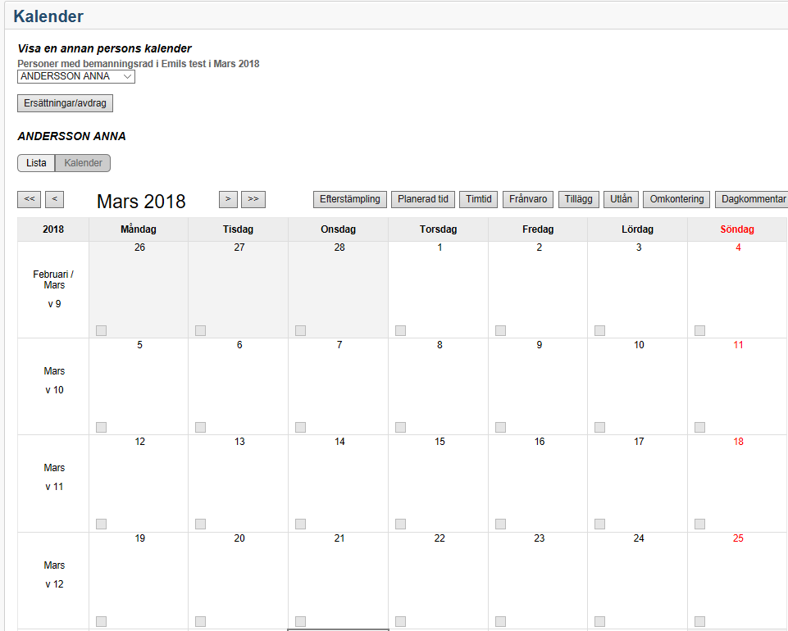Select the Kalender view tab

pos(82,163)
